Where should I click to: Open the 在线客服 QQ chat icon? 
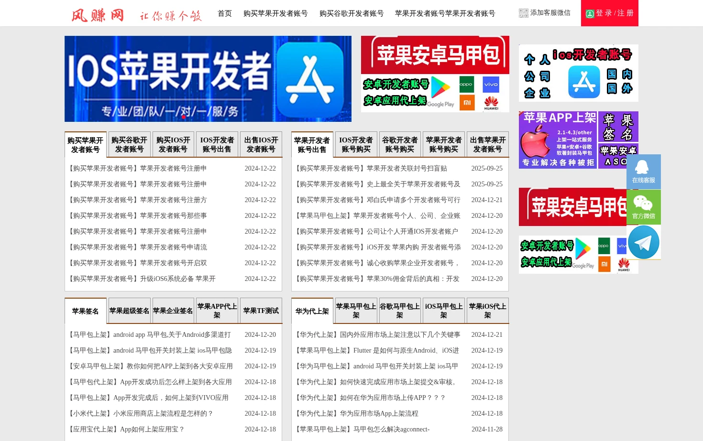[x=644, y=172]
